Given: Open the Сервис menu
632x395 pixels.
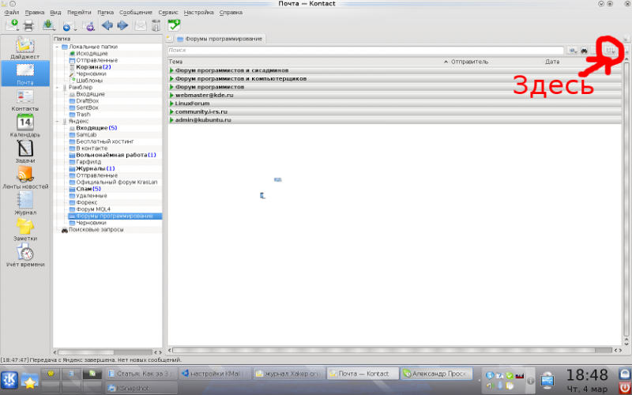Looking at the screenshot, I should point(168,13).
